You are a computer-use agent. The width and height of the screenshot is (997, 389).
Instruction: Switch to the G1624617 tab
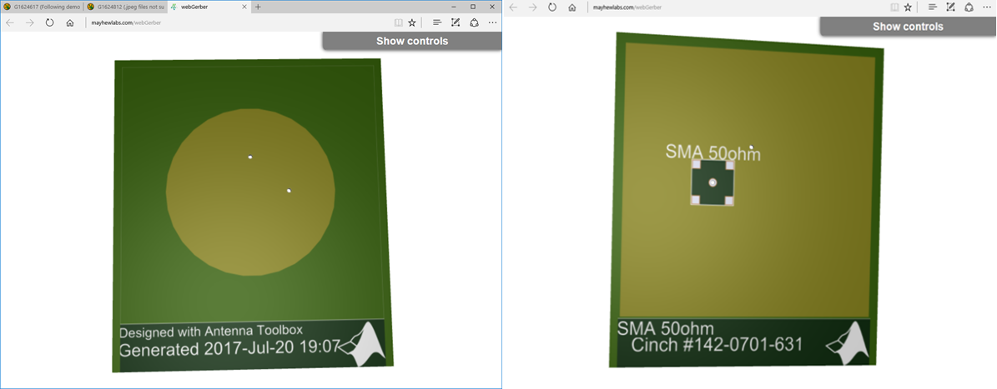(42, 7)
